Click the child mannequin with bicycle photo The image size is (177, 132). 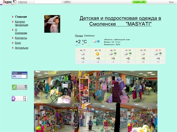tap(100, 118)
